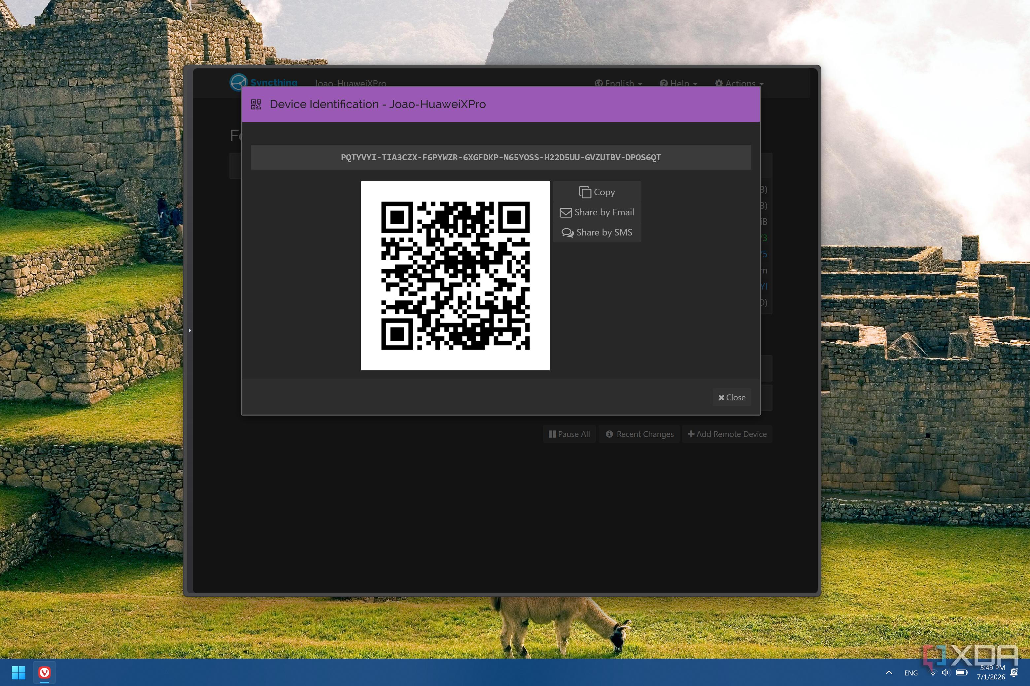The height and width of the screenshot is (686, 1030).
Task: Open the clock and date 5:49 PM
Action: pos(991,672)
